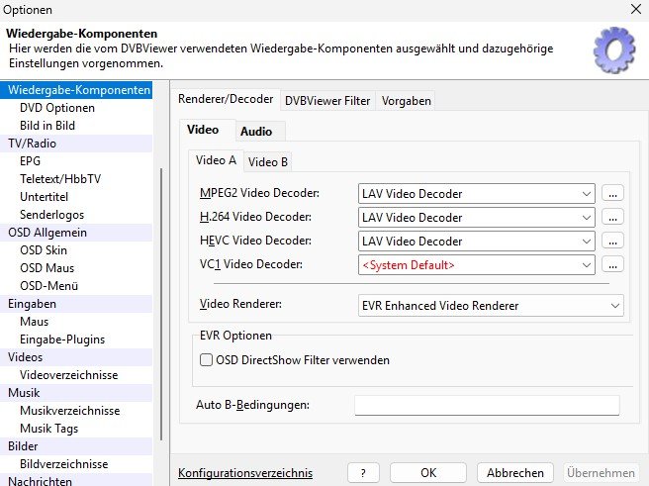Screen dimensions: 649x486
Task: Close the Optionen dialog window
Action: pos(633,9)
